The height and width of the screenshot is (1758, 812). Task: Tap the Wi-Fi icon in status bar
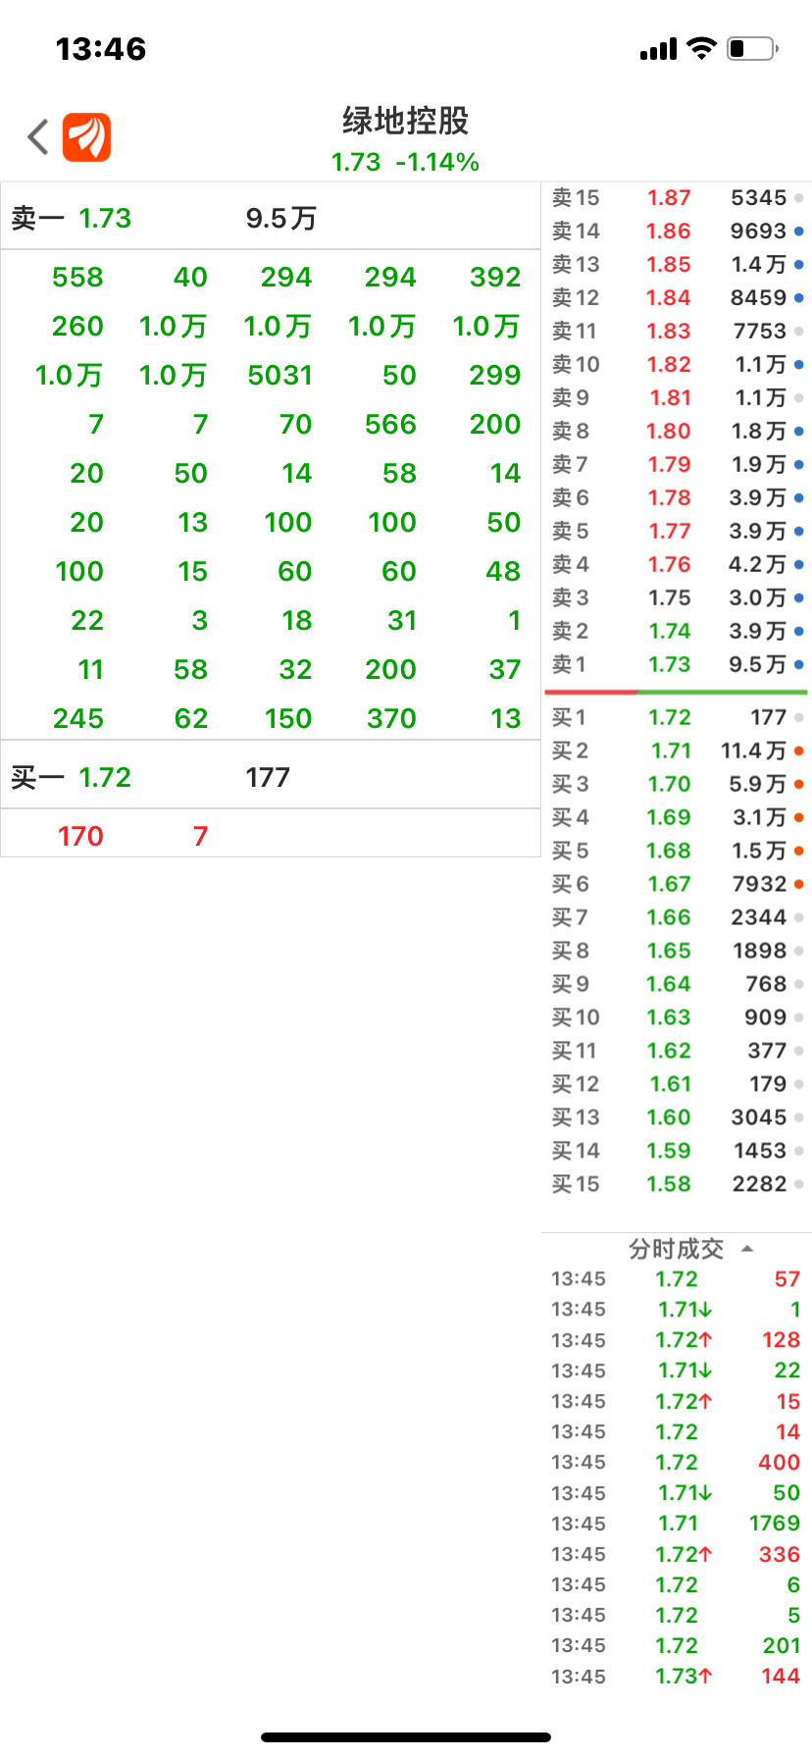pyautogui.click(x=701, y=48)
